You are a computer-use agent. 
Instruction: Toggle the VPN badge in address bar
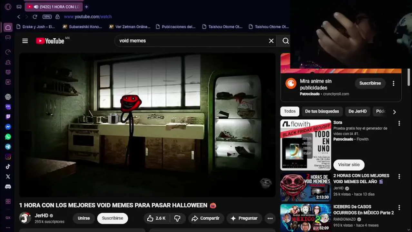[47, 17]
